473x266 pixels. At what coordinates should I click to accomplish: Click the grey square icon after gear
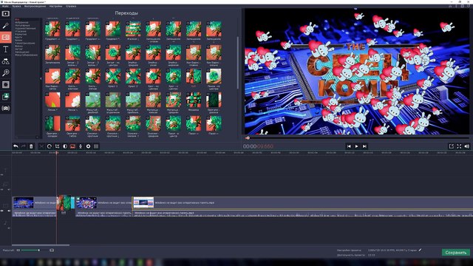[x=96, y=146]
